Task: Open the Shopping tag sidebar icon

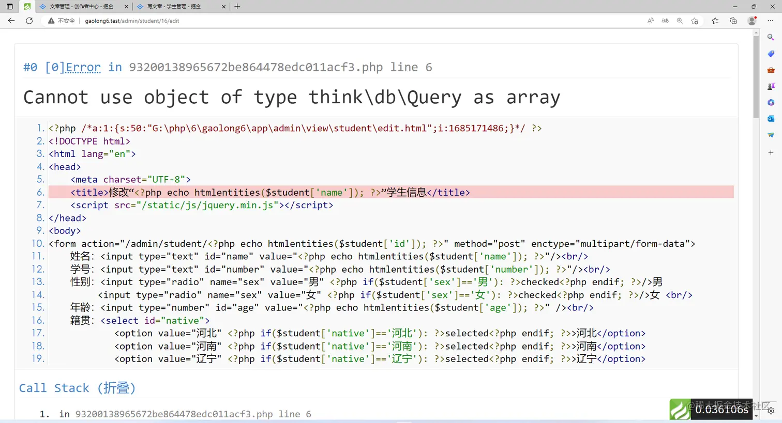Action: [x=771, y=54]
